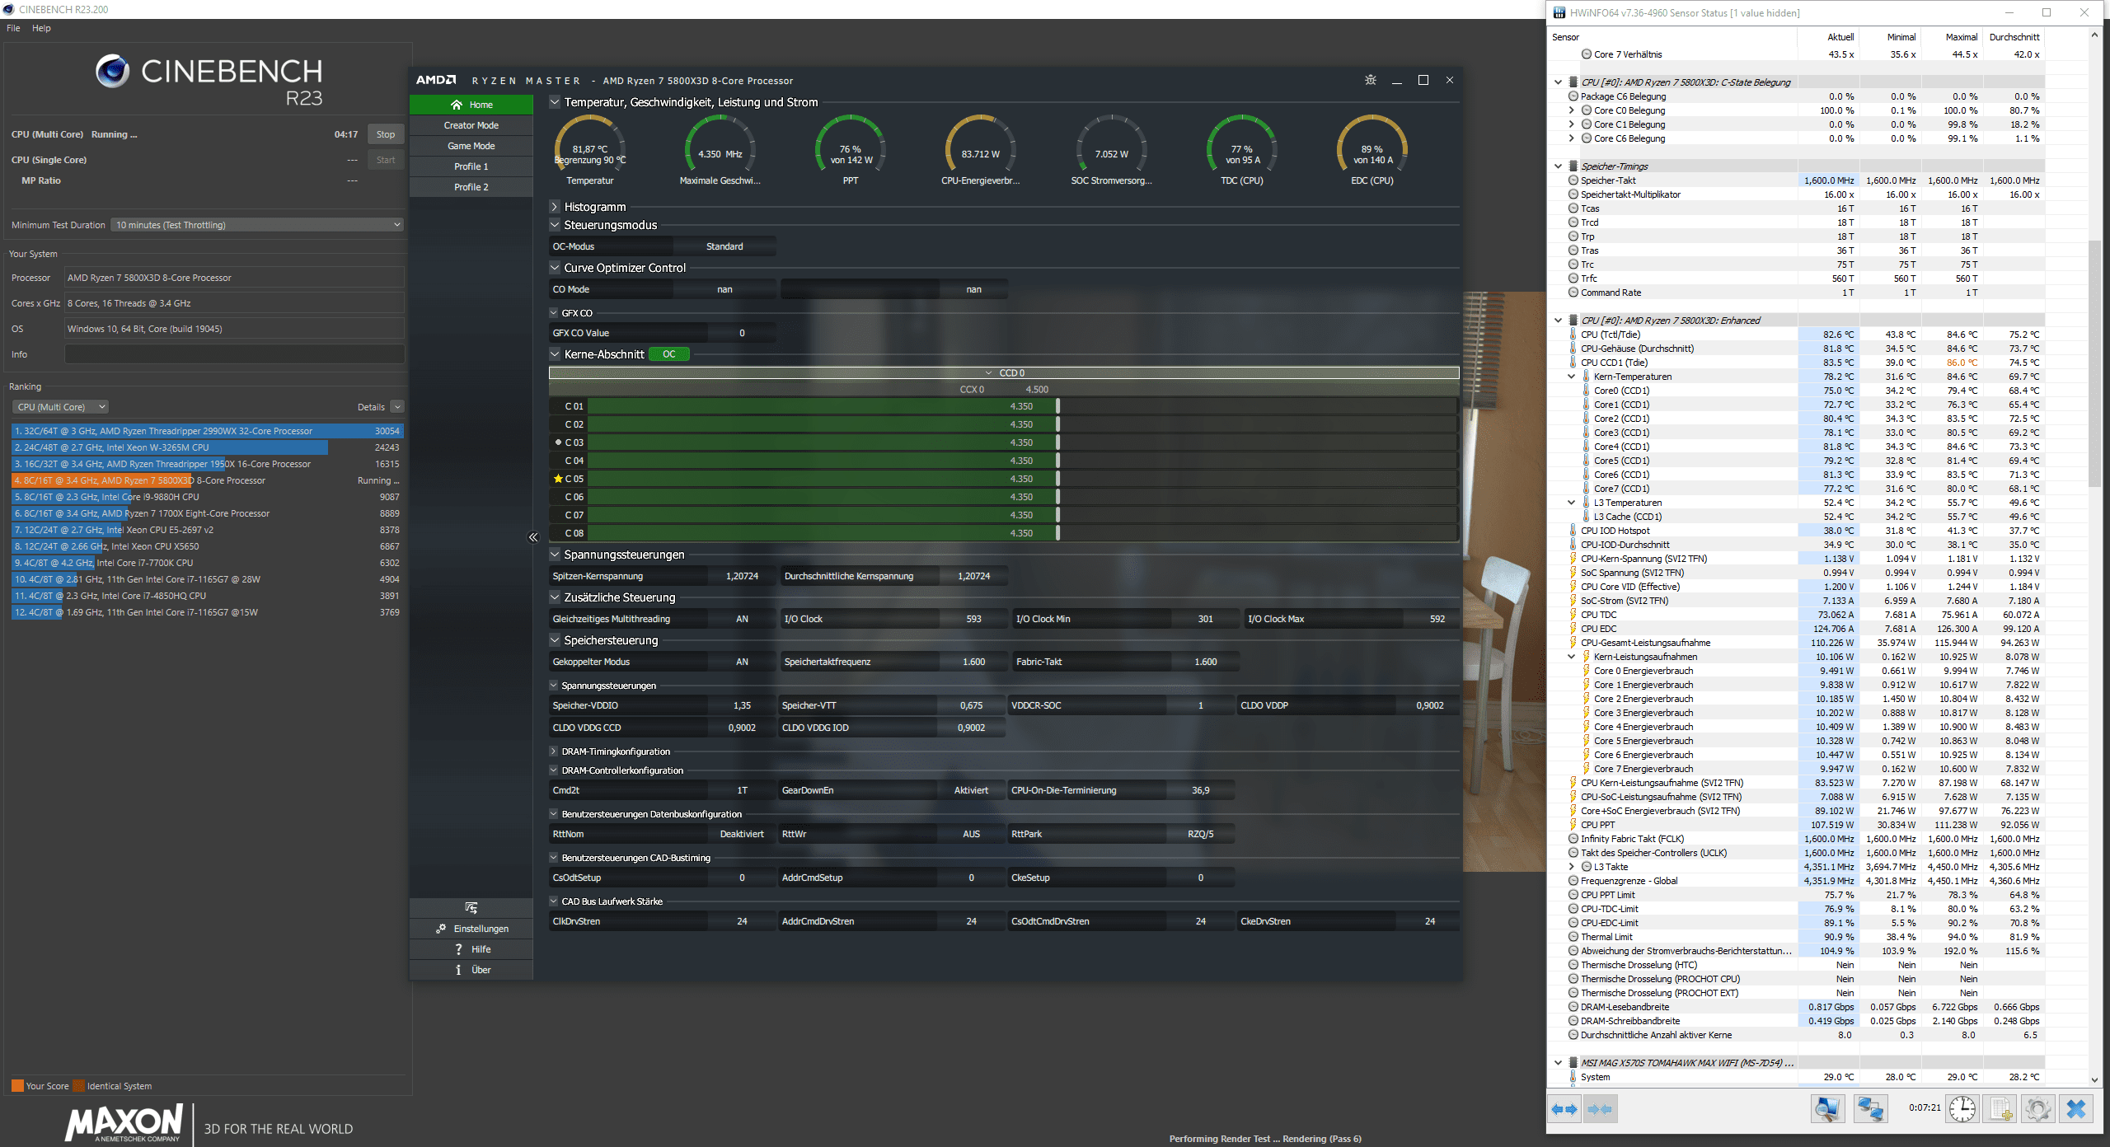Toggle the Identical System legend box

(79, 1086)
